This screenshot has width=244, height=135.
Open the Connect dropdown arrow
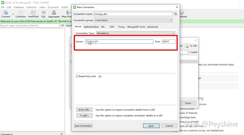tap(13, 14)
